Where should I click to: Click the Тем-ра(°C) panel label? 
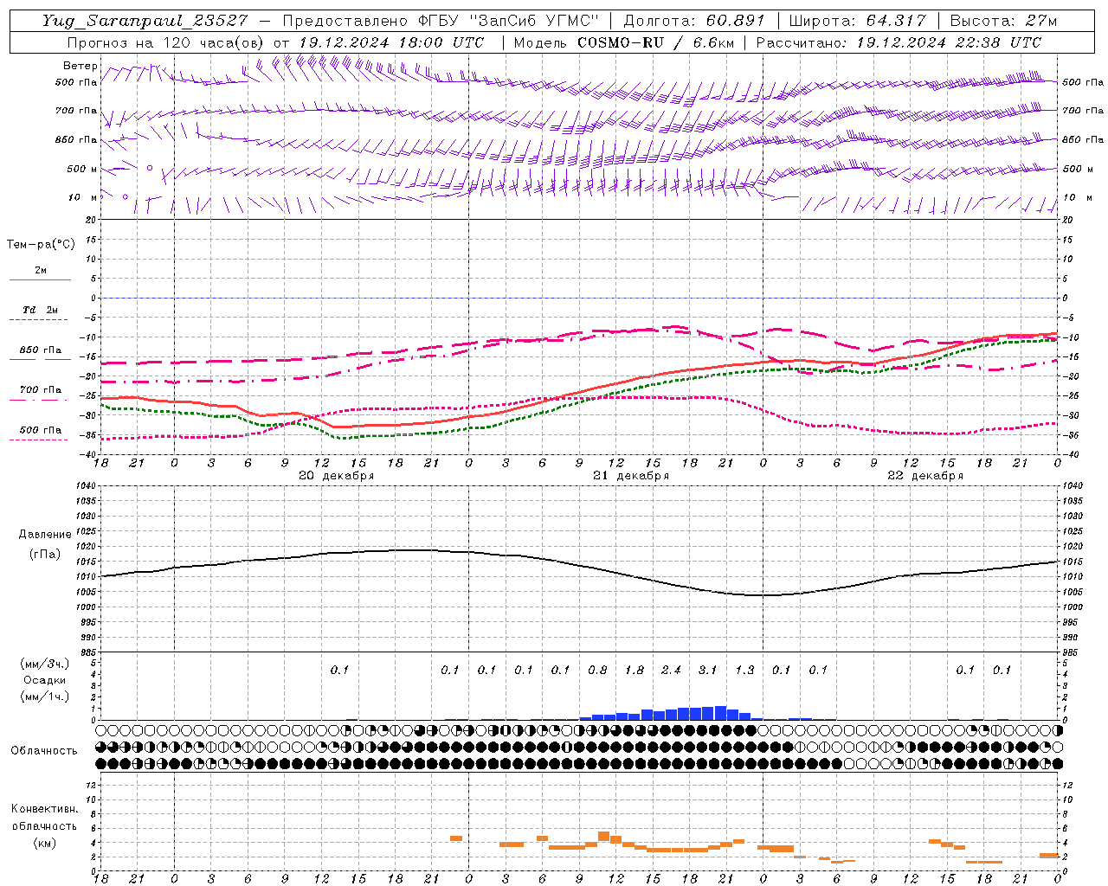coord(41,244)
